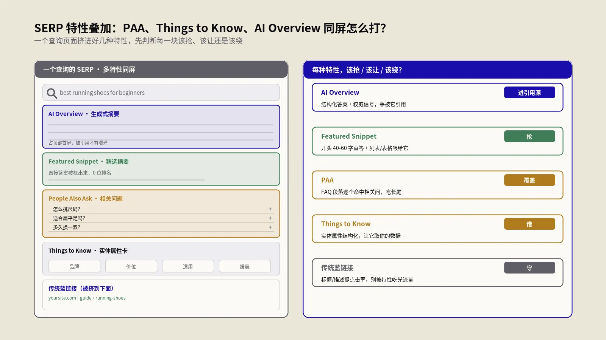This screenshot has height=340, width=606.
Task: Click the 借 badge for Things to Know
Action: pyautogui.click(x=529, y=224)
